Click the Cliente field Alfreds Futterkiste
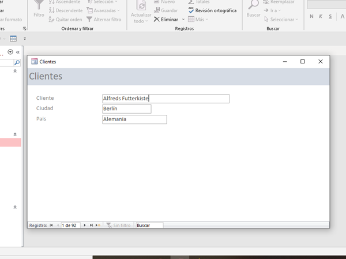The image size is (346, 259). pos(166,99)
